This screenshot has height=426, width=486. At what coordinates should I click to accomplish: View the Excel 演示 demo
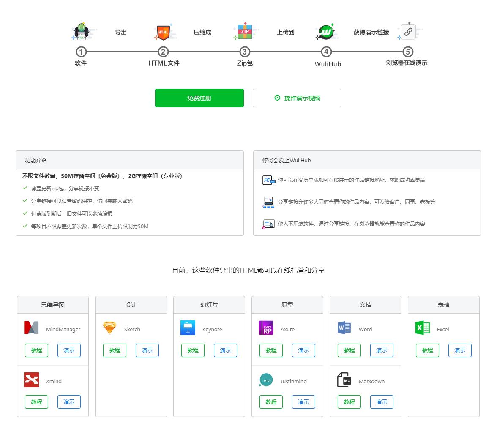click(x=460, y=350)
